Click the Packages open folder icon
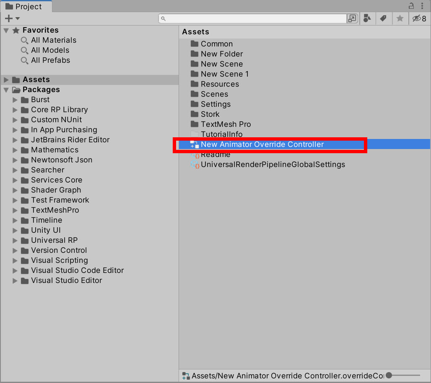The height and width of the screenshot is (383, 431). [16, 90]
